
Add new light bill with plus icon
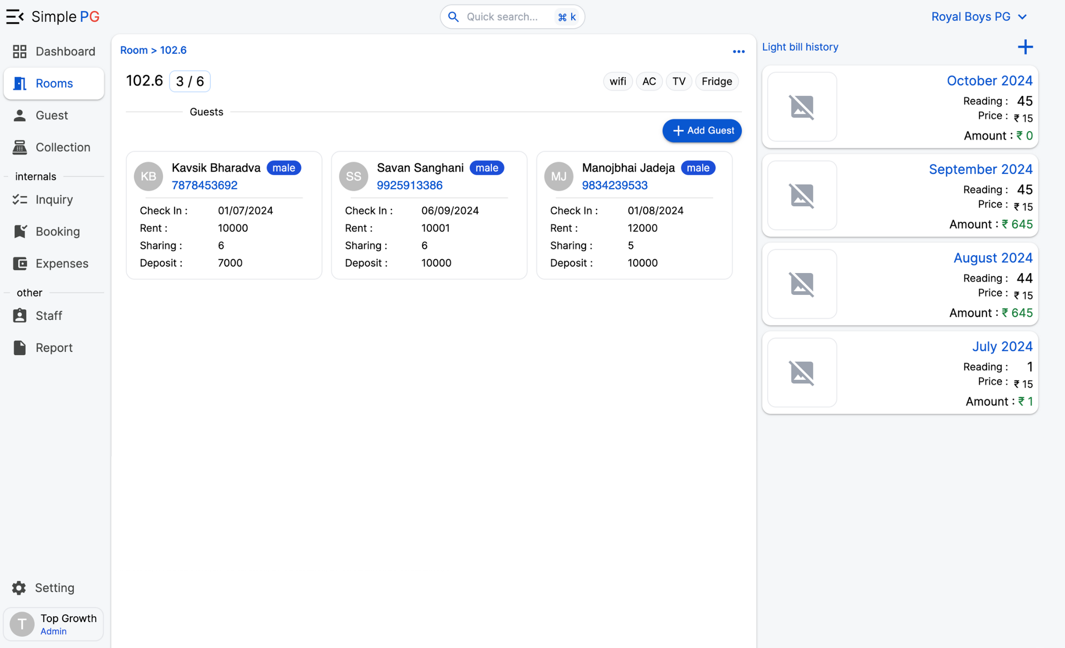click(1025, 47)
